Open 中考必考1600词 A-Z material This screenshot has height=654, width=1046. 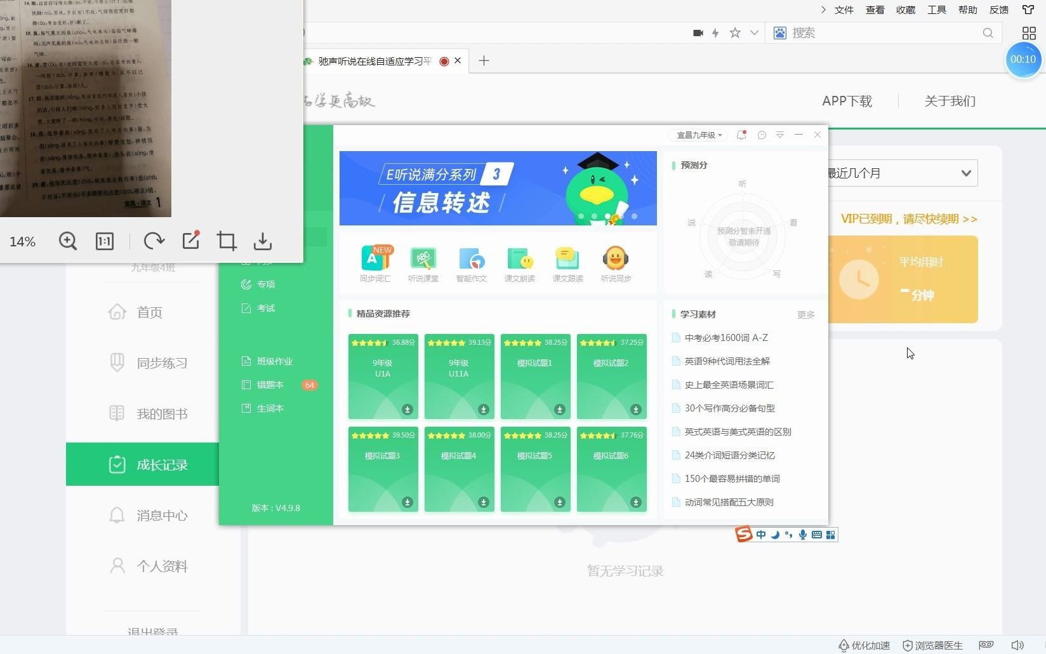[720, 338]
